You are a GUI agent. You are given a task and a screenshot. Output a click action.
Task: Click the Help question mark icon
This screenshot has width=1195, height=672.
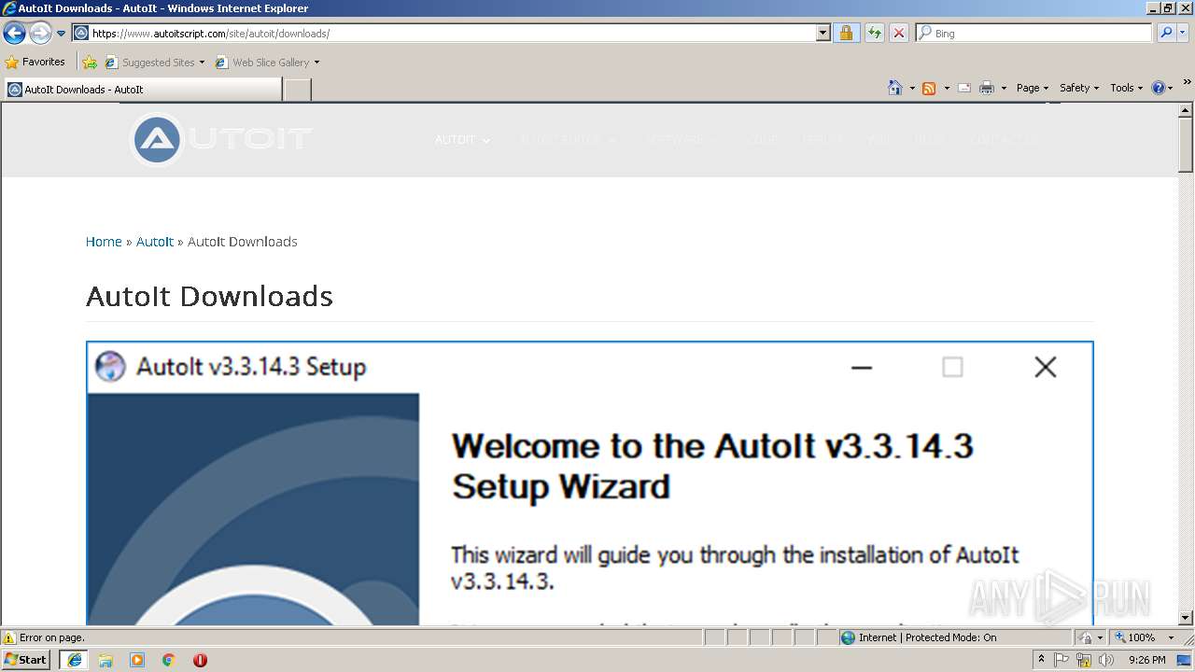1159,88
